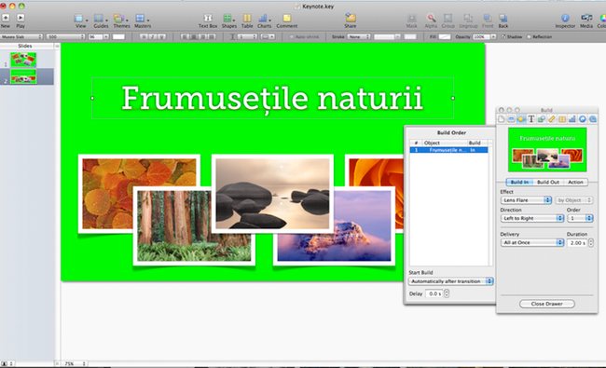Viewport: 606px width, 368px height.
Task: Expand the Start Build dropdown
Action: (451, 281)
